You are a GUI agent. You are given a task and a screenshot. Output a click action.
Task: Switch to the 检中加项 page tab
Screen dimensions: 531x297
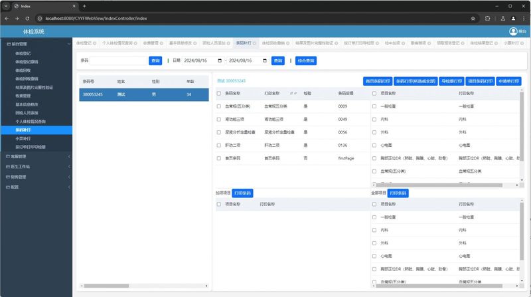pyautogui.click(x=392, y=43)
